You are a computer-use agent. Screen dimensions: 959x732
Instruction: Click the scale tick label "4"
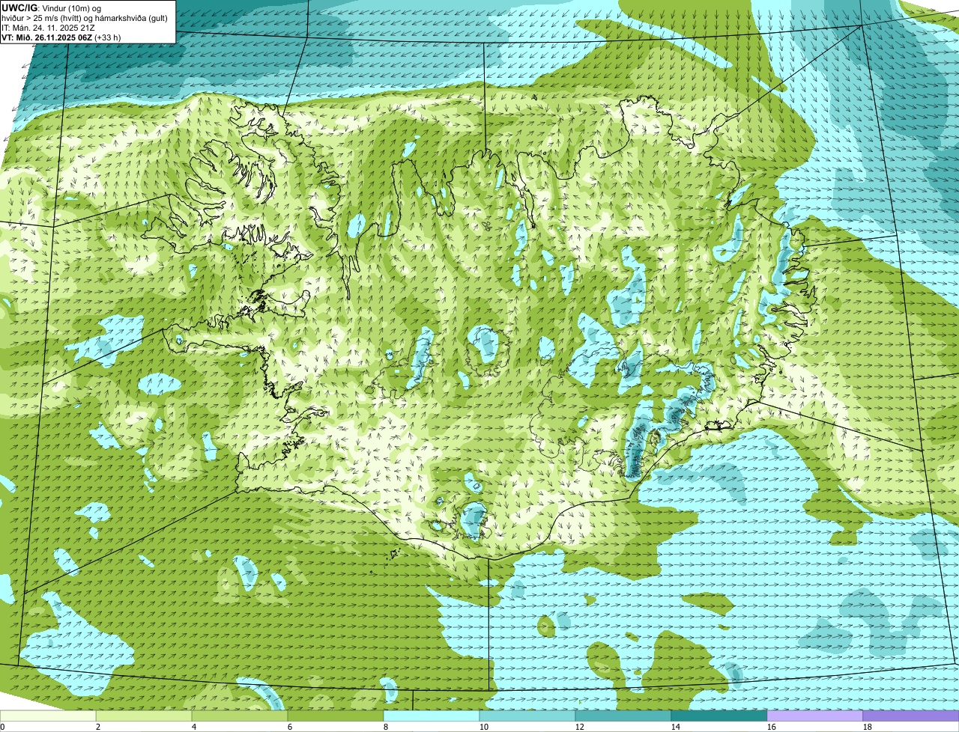(x=194, y=727)
